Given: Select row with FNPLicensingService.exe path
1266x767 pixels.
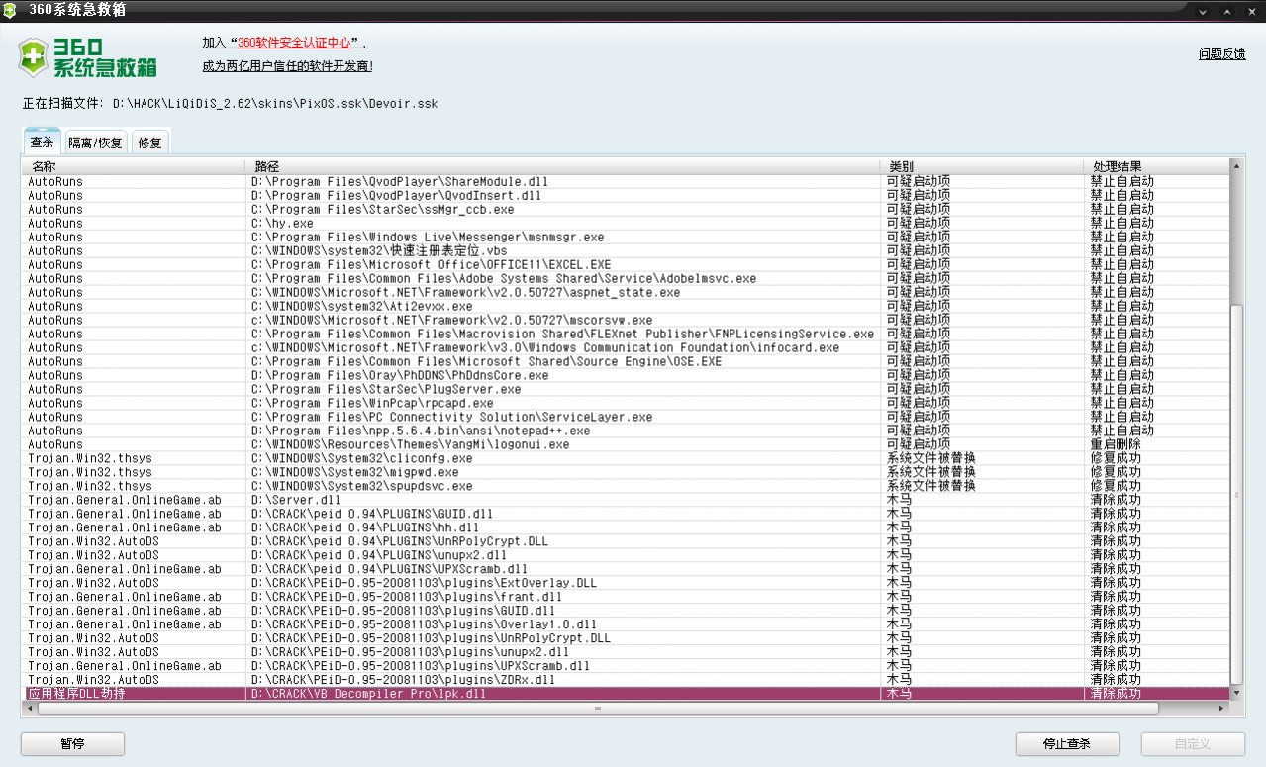Looking at the screenshot, I should click(627, 335).
